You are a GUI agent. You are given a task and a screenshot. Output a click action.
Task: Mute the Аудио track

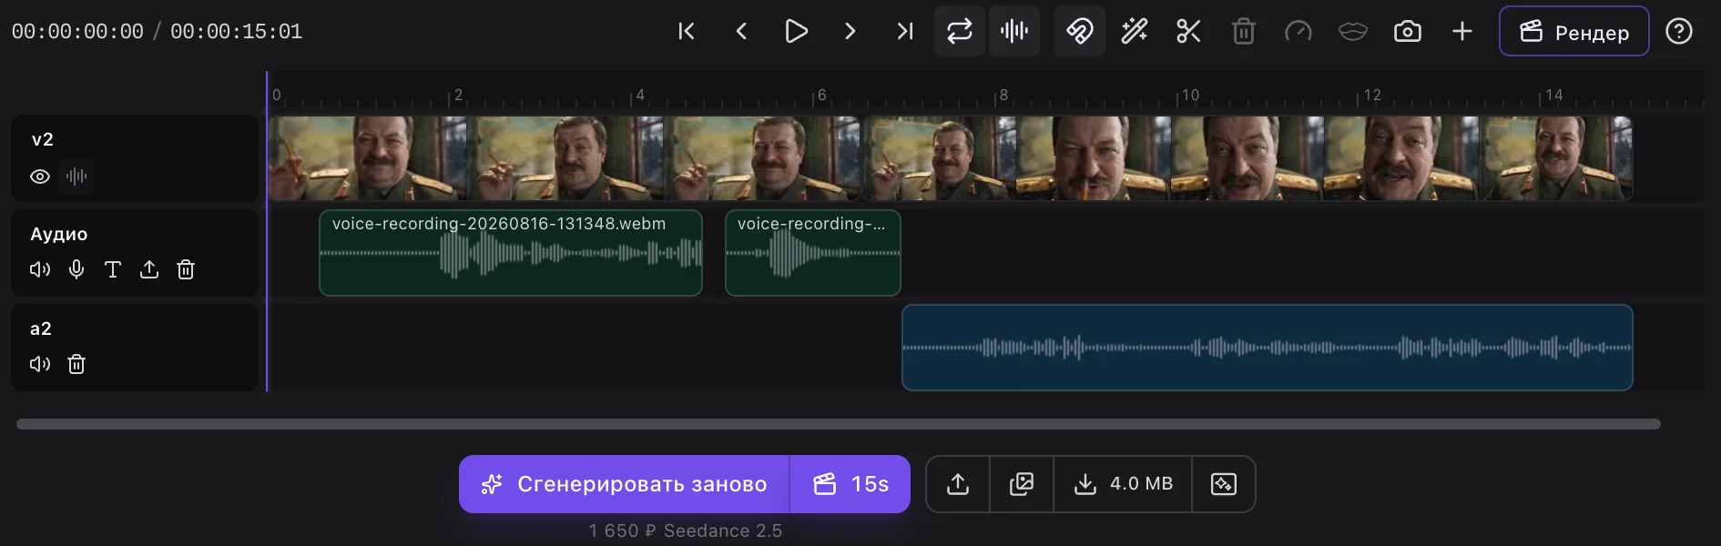[40, 269]
